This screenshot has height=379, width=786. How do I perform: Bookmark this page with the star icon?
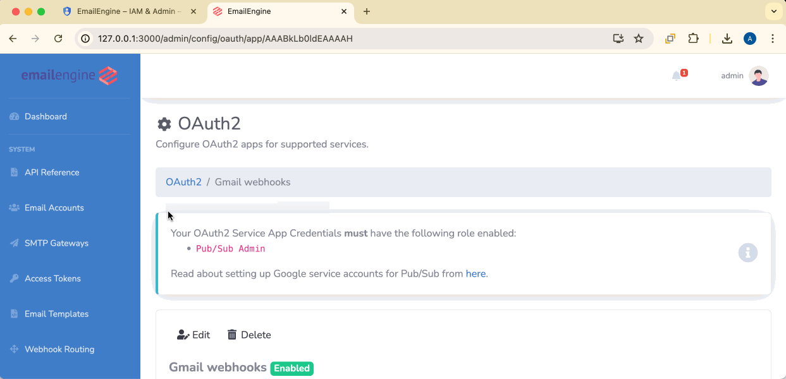tap(638, 39)
